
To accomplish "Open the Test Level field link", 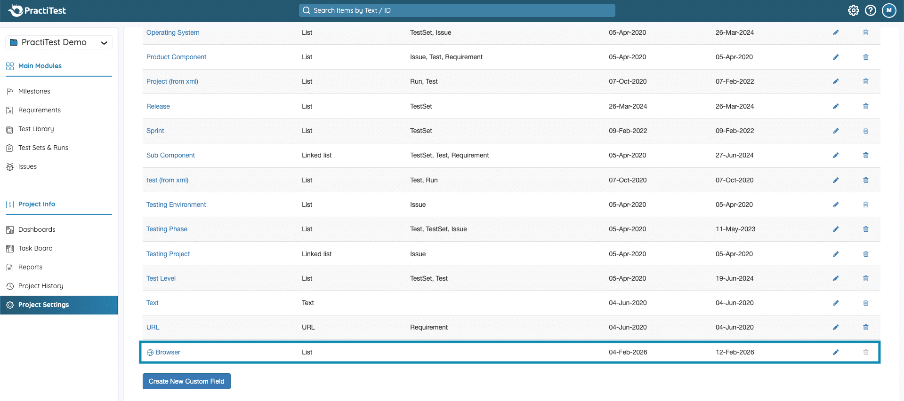I will pyautogui.click(x=161, y=278).
